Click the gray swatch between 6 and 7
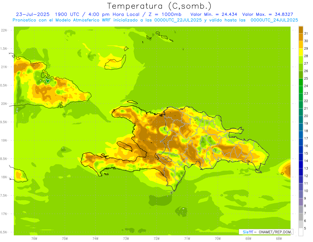This screenshot has width=313, height=242. coord(301,217)
